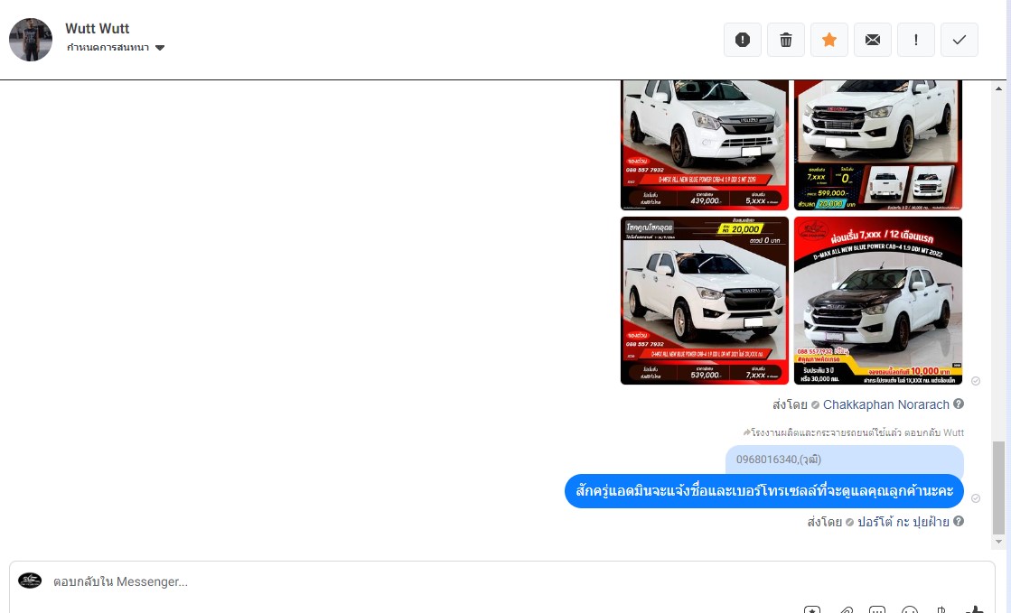This screenshot has height=613, width=1011.
Task: Open the black-hood D-Max 2022 car image
Action: click(x=877, y=301)
